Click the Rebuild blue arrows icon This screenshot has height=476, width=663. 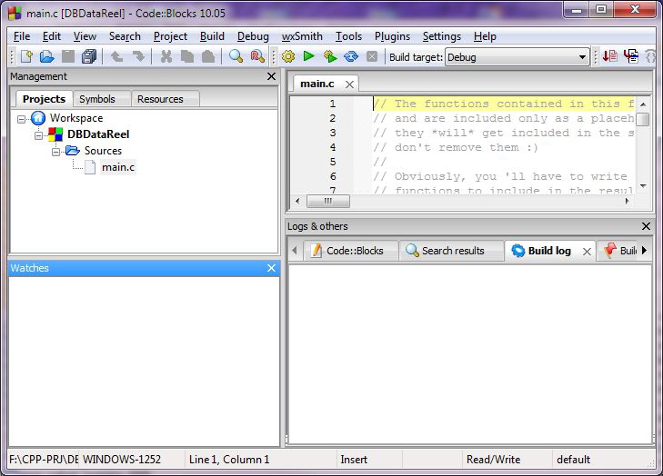351,56
